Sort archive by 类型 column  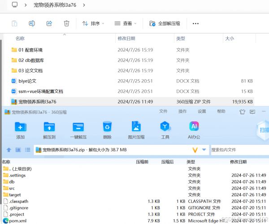pyautogui.click(x=191, y=162)
